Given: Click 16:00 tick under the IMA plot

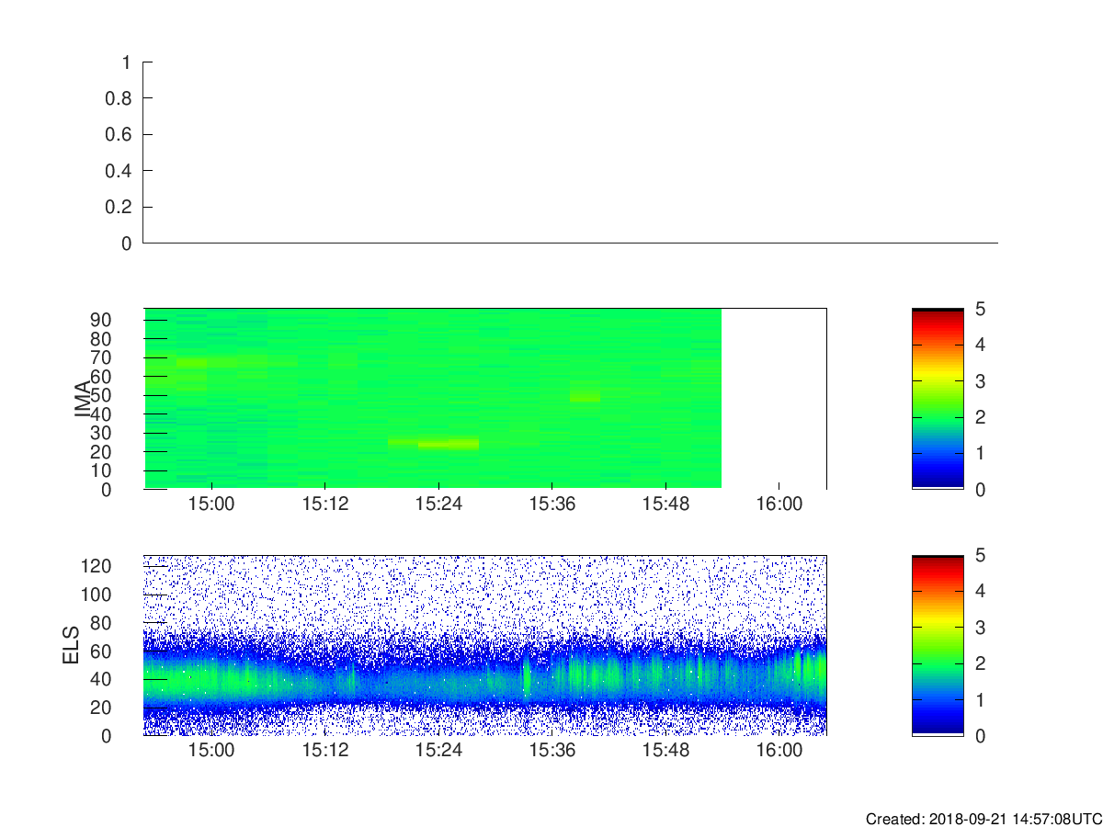Looking at the screenshot, I should [779, 504].
